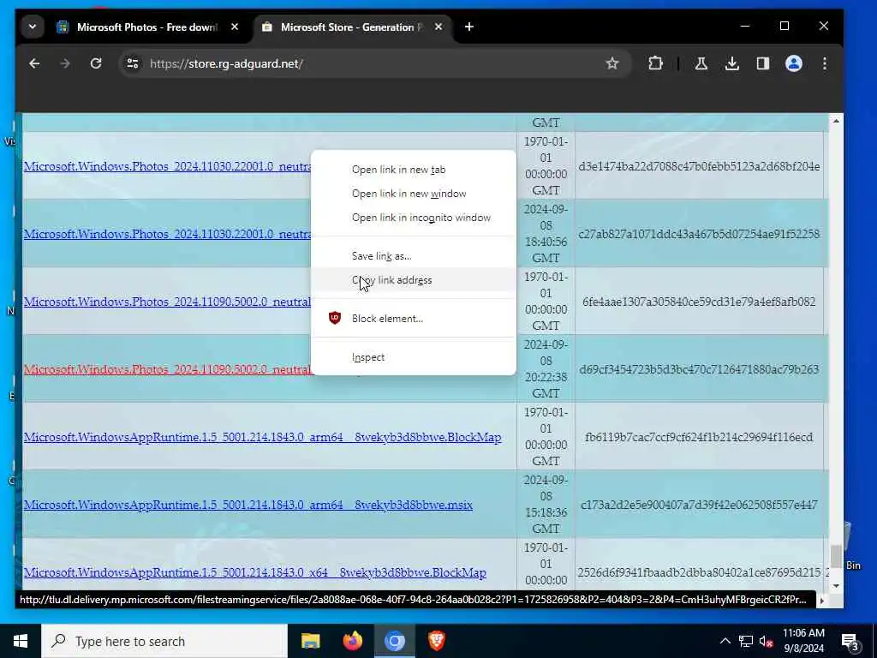Click page scrollbar up arrow
This screenshot has width=877, height=658.
(836, 121)
